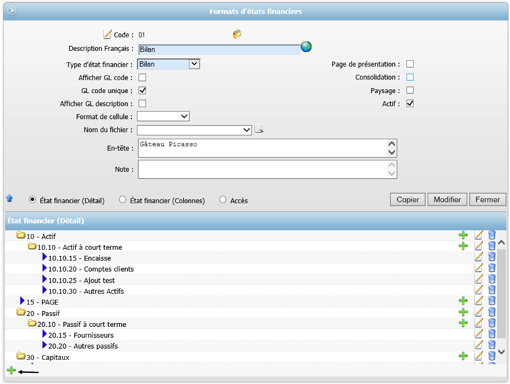Screen dimensions: 510x384
Task: Select the État financier (Colonnes) radio button
Action: (x=122, y=200)
